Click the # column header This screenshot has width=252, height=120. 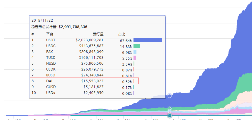coord(33,34)
